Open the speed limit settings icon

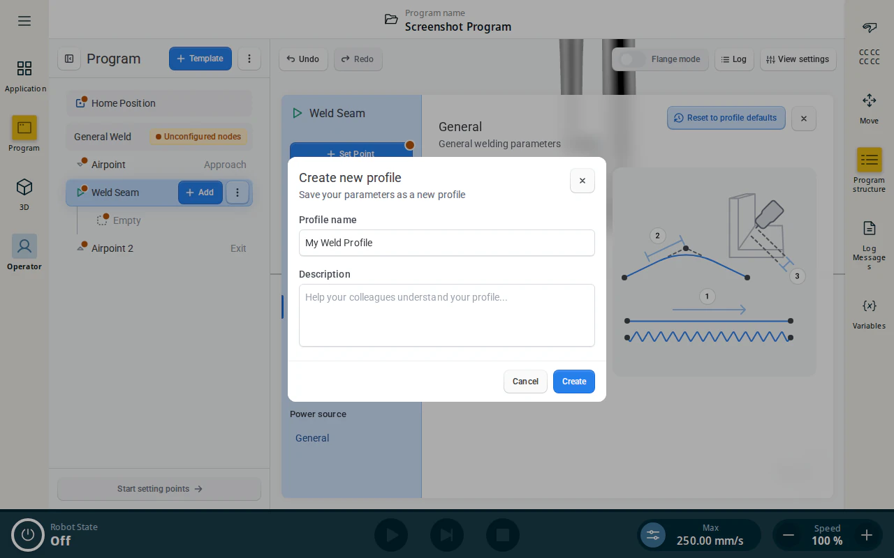pyautogui.click(x=653, y=535)
